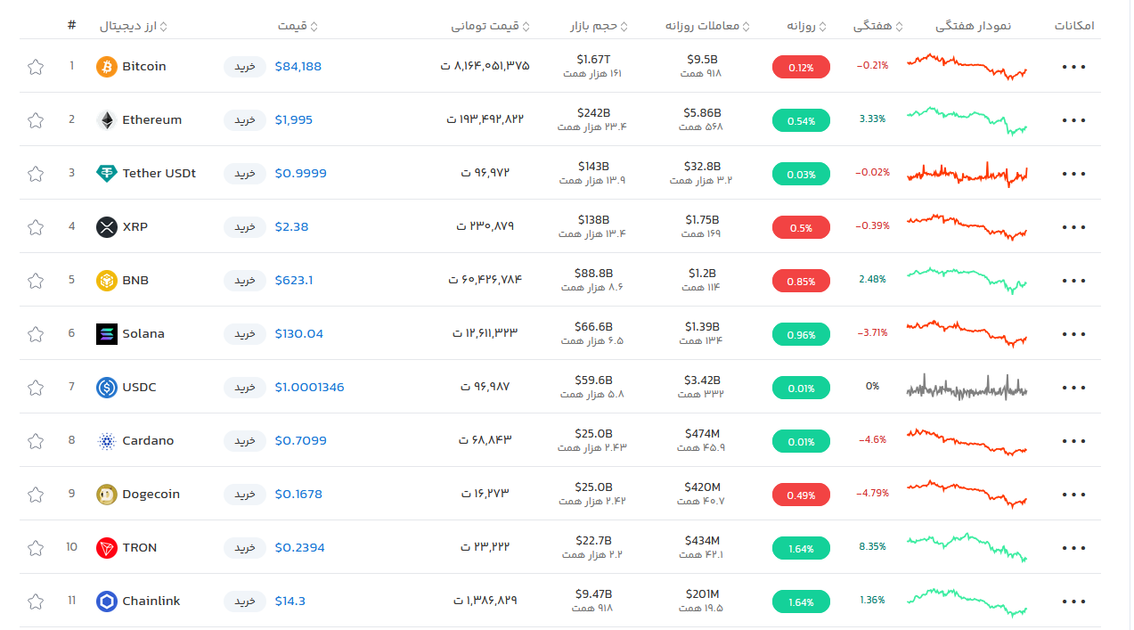Open Solana's three-dot options menu
The height and width of the screenshot is (630, 1134).
click(x=1074, y=334)
